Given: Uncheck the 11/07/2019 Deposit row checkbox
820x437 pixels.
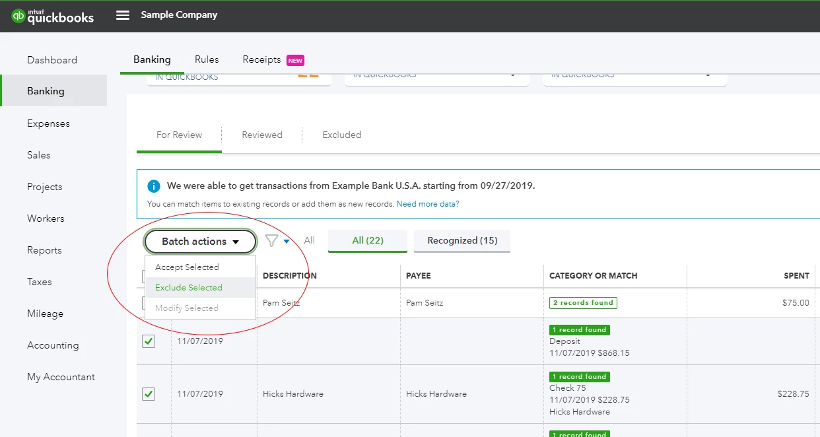Looking at the screenshot, I should point(149,341).
